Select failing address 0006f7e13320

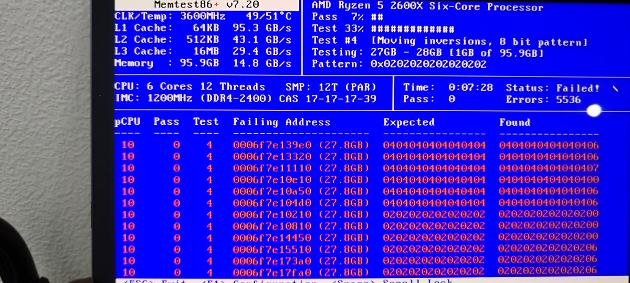pos(272,157)
